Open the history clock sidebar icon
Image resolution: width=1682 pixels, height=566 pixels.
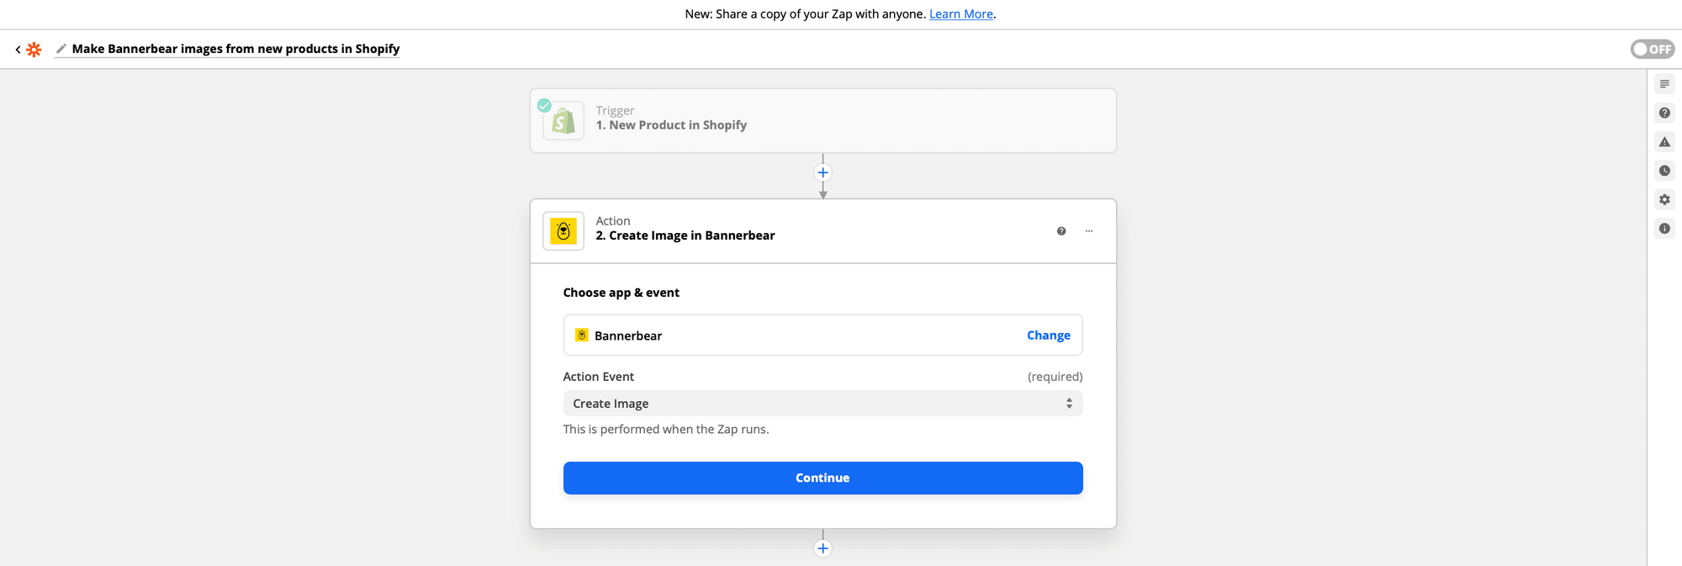tap(1664, 171)
